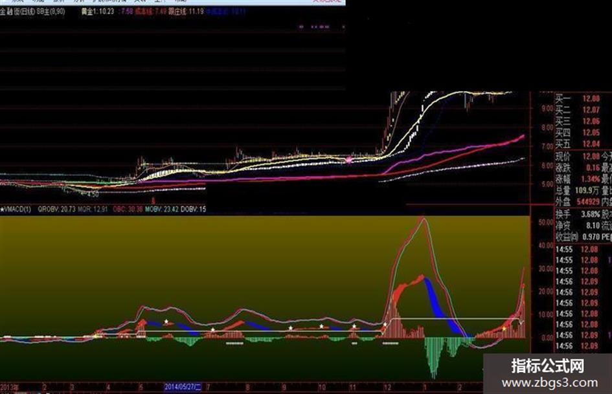The height and width of the screenshot is (394, 612).
Task: Click the 收益 0.970 earnings row
Action: 578,237
